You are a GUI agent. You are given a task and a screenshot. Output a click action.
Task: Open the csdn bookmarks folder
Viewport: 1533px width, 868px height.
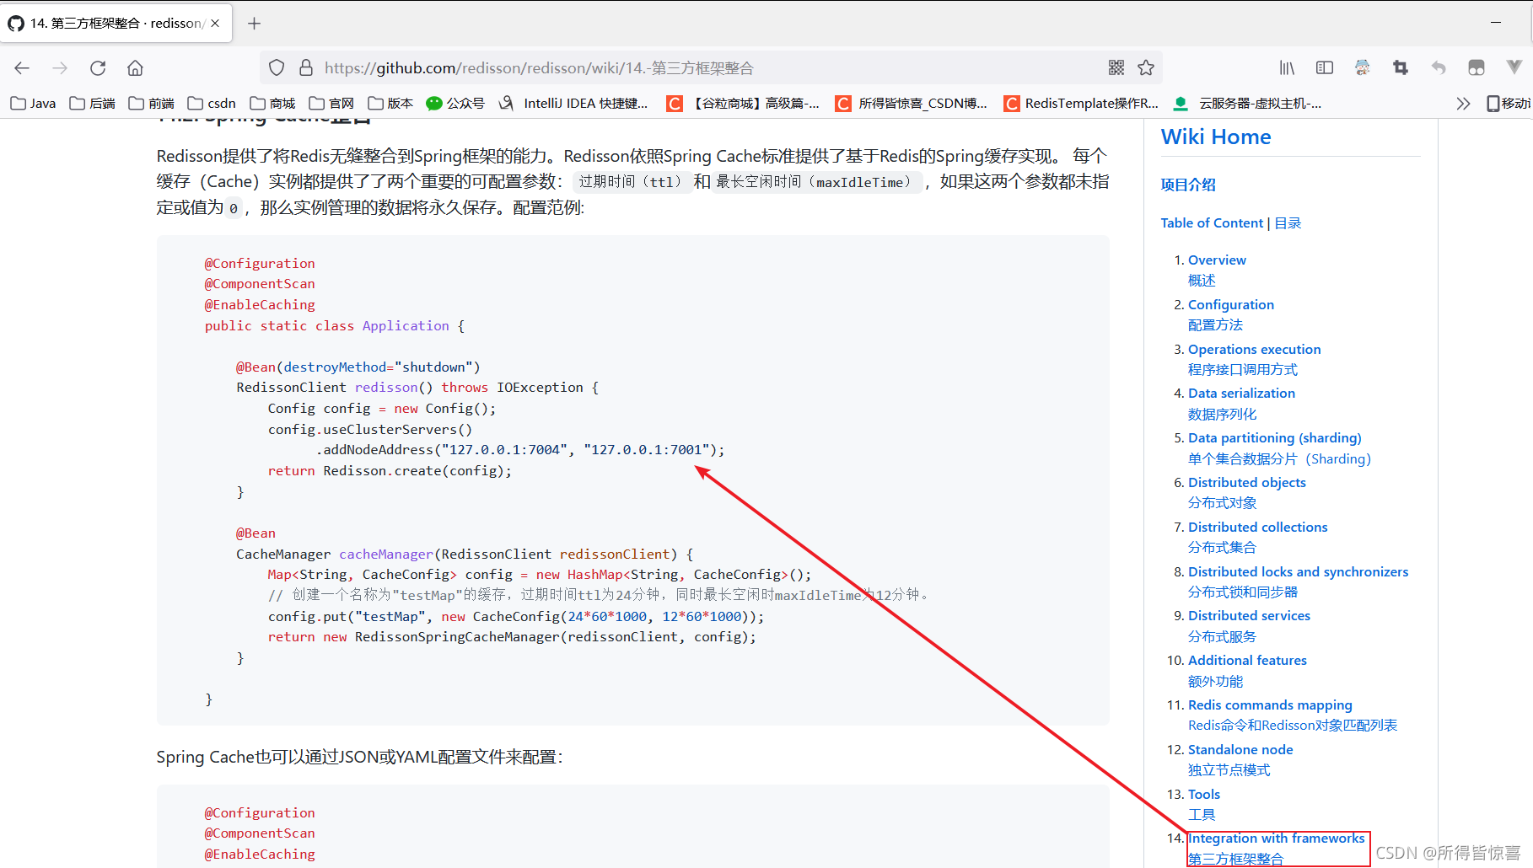pyautogui.click(x=212, y=103)
